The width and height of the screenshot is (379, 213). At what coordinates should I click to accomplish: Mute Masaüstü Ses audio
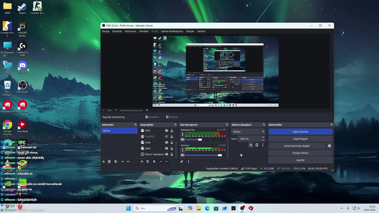pyautogui.click(x=182, y=139)
